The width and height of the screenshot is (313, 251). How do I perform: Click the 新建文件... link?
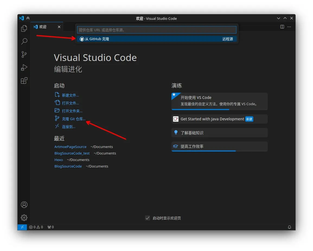point(70,95)
